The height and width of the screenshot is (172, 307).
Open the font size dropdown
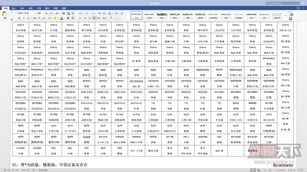[43, 13]
